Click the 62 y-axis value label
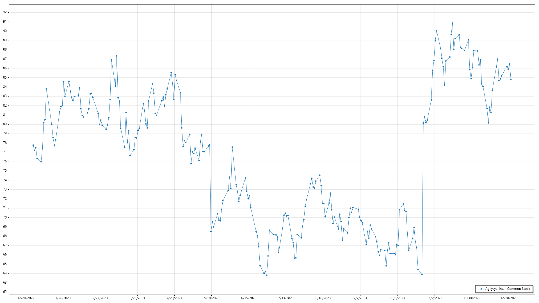This screenshot has width=539, height=303. pos(5,292)
